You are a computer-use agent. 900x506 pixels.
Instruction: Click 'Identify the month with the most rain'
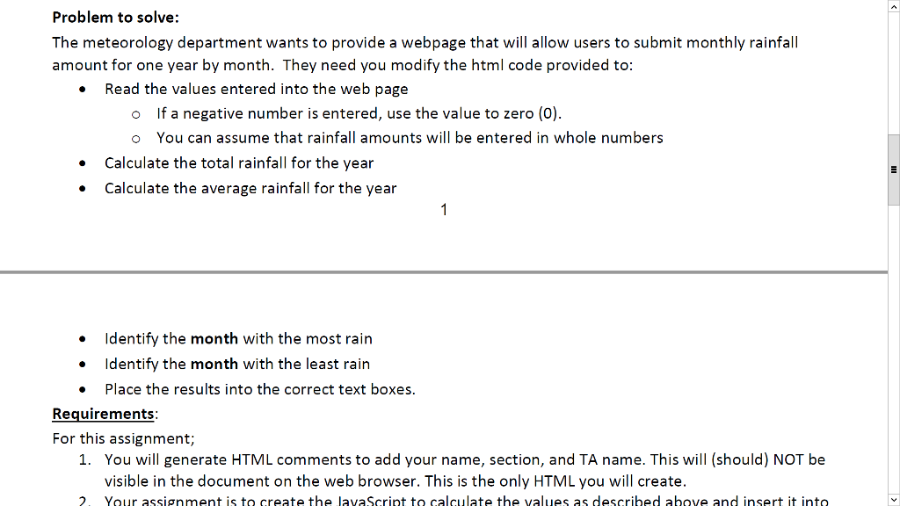pos(238,338)
